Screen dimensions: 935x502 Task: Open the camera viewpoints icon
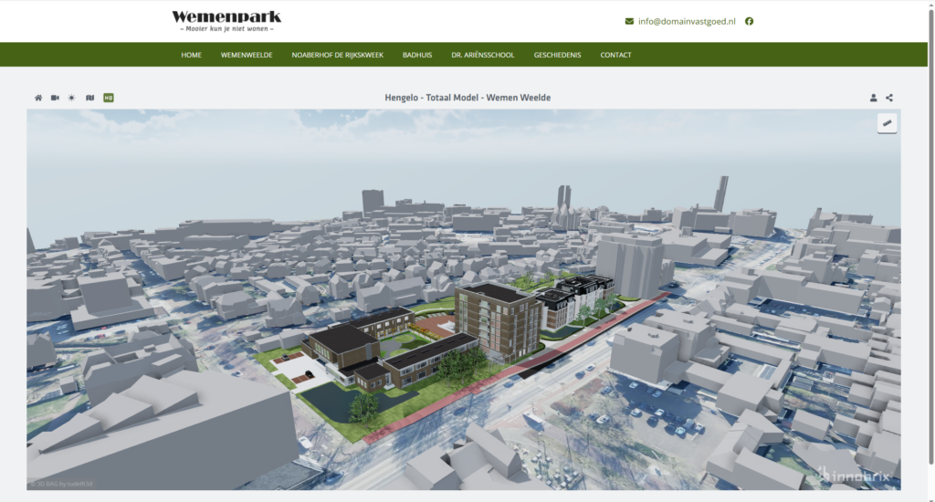pyautogui.click(x=55, y=98)
